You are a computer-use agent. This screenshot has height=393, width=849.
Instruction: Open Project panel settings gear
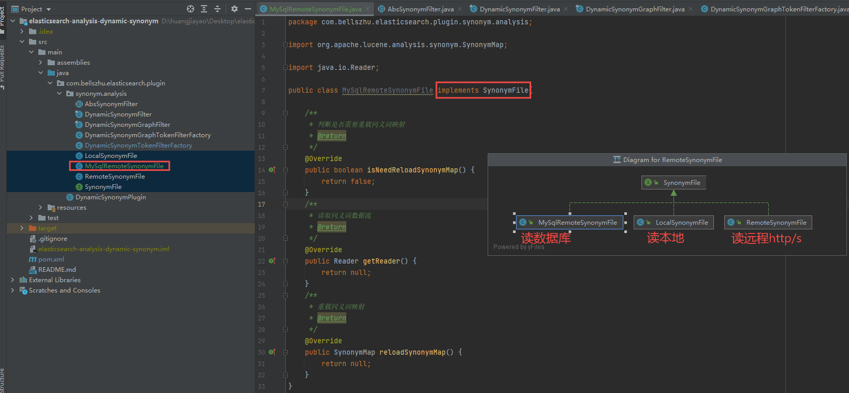coord(235,9)
